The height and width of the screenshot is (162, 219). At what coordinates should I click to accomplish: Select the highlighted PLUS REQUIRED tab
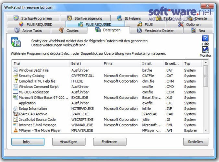click(95, 24)
